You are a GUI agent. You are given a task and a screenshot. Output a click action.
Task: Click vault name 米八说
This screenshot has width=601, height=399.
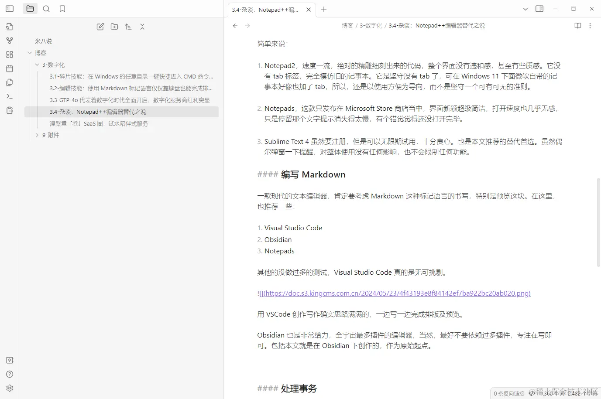point(43,41)
